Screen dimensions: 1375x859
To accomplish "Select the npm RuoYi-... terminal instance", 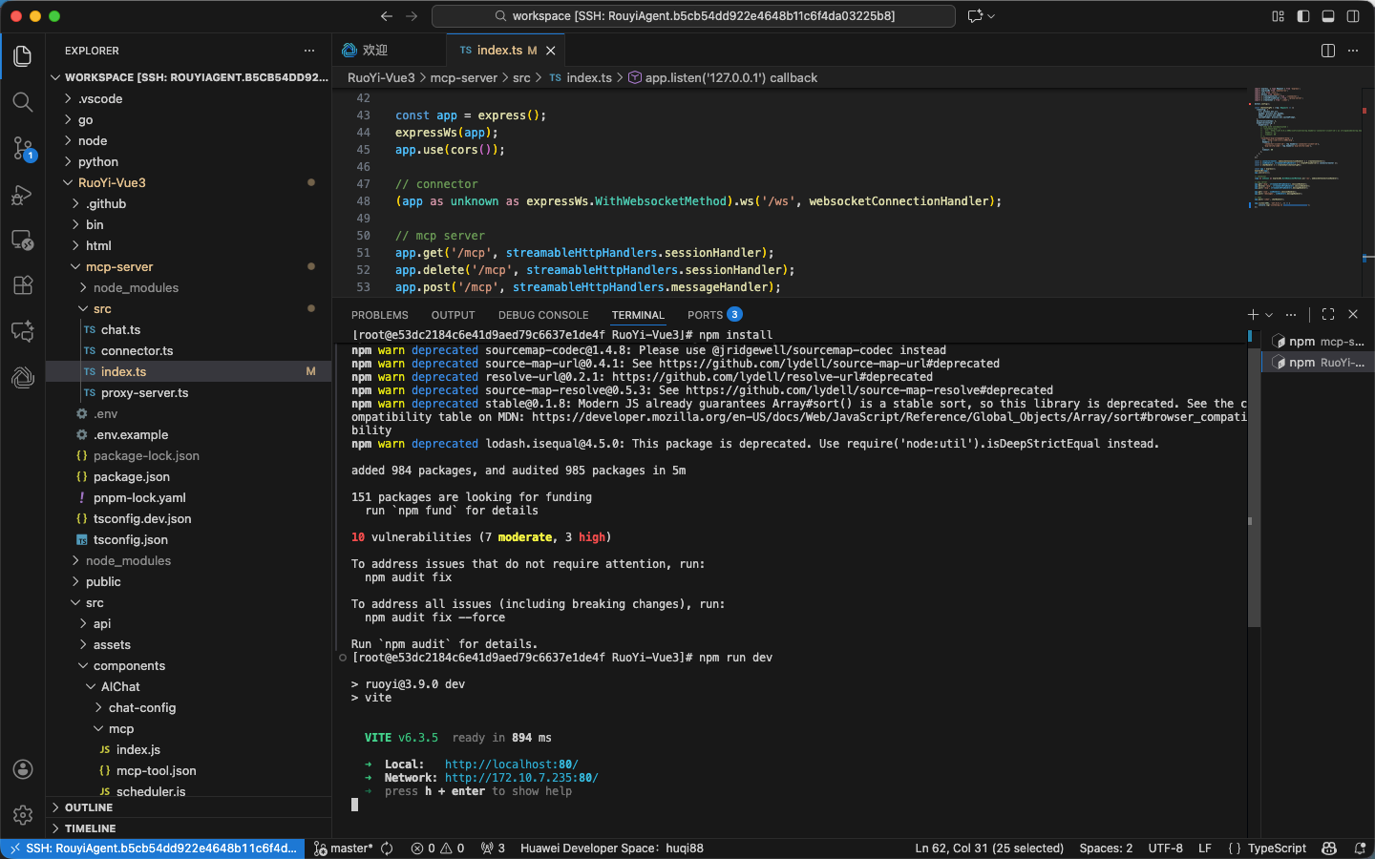I will [x=1318, y=363].
